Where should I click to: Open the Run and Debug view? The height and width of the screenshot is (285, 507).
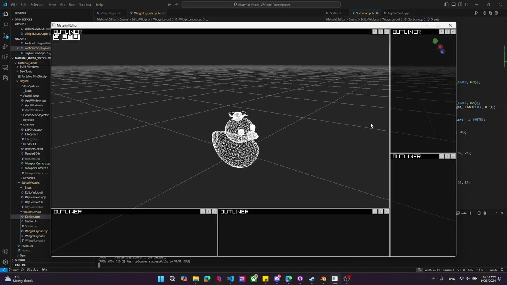(5, 46)
